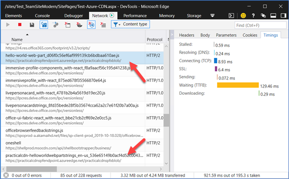Expand the more tools overflow arrow
Viewport: 289px width, 179px height.
[x=212, y=16]
